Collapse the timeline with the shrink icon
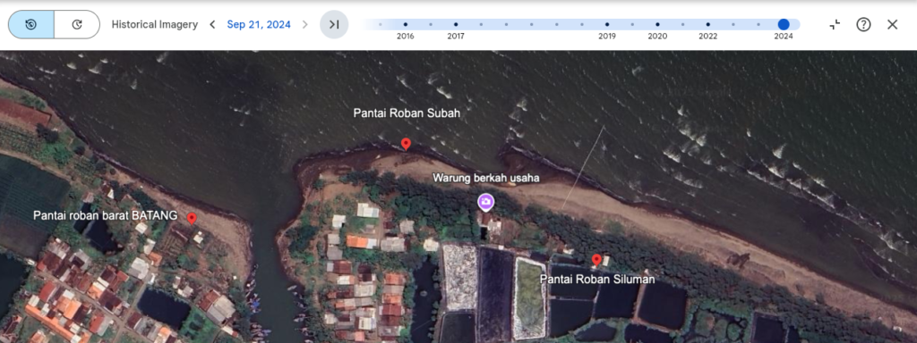The height and width of the screenshot is (343, 917). click(x=835, y=24)
